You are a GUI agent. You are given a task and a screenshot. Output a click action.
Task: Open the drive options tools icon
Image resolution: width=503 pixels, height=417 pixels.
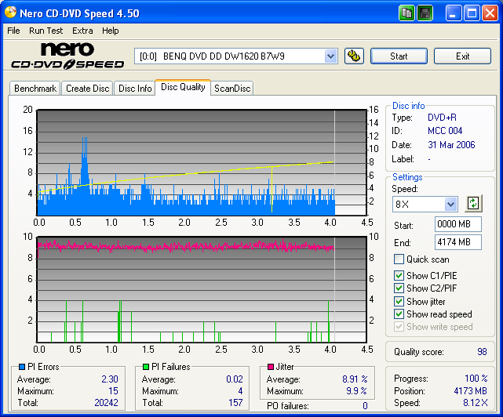[354, 56]
